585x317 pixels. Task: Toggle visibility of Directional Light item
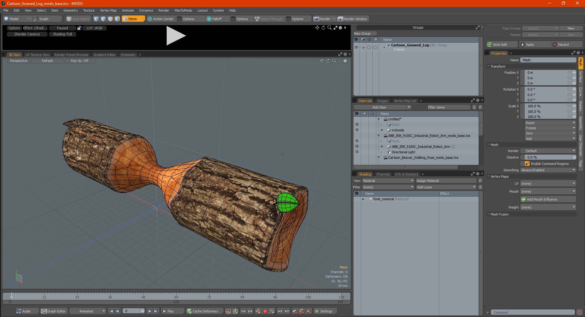pyautogui.click(x=357, y=152)
